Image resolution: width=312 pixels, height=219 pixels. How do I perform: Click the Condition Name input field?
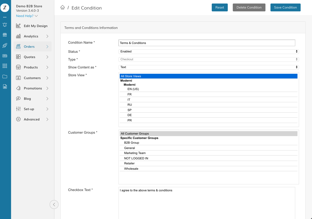207,43
